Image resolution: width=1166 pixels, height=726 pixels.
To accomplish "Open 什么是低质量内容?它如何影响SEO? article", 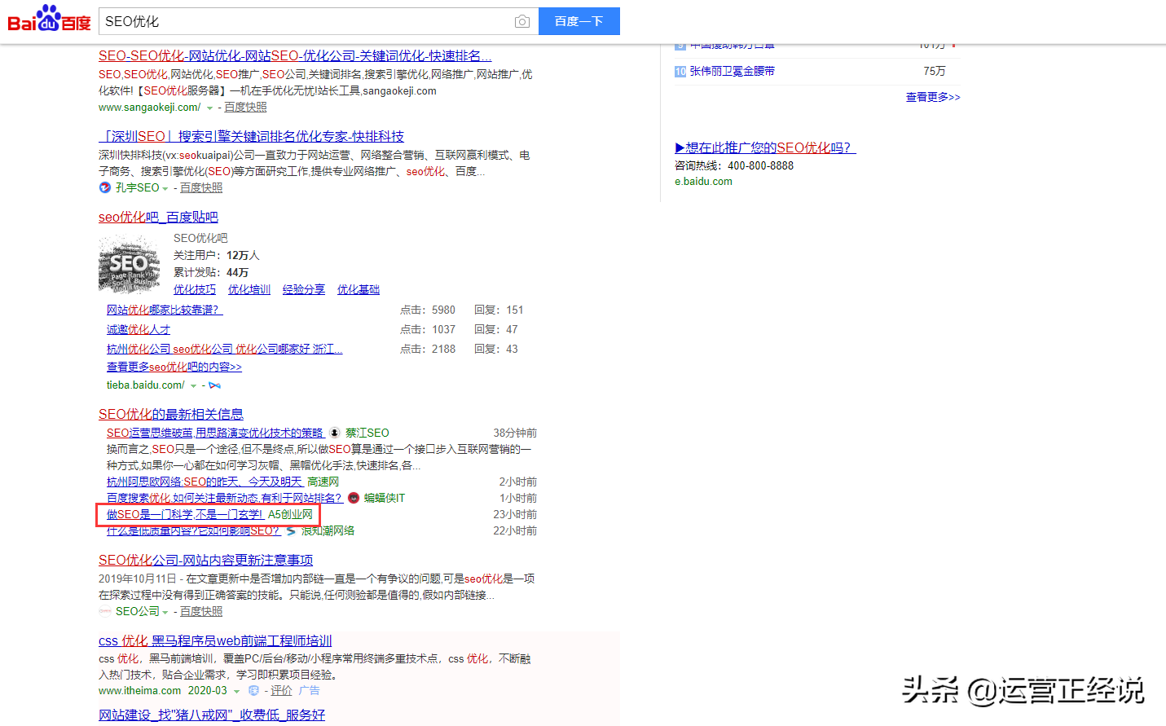I will click(x=193, y=530).
